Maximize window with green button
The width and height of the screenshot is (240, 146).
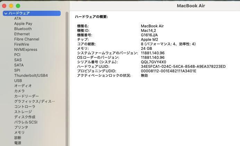[18, 6]
